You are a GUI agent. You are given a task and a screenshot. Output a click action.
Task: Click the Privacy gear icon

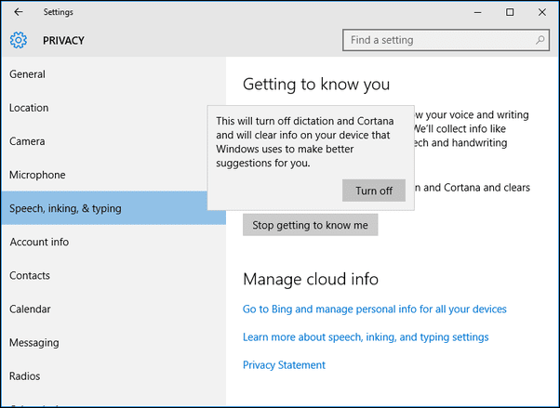point(19,40)
